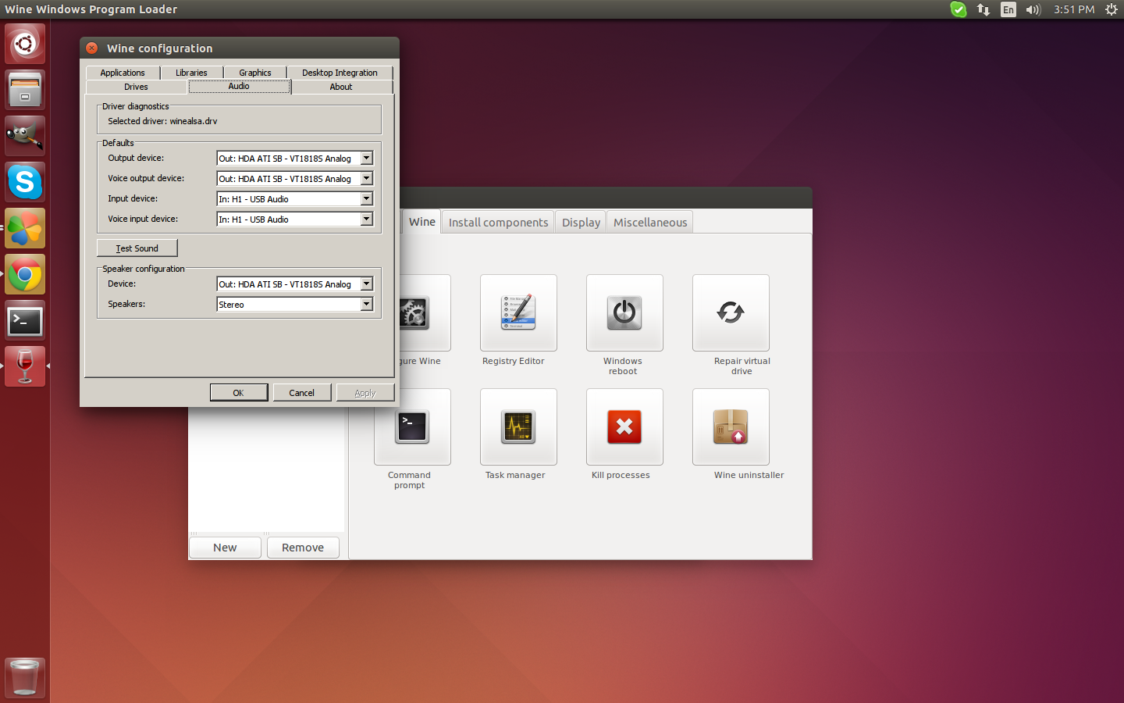
Task: Expand the Voice output device dropdown
Action: click(366, 178)
